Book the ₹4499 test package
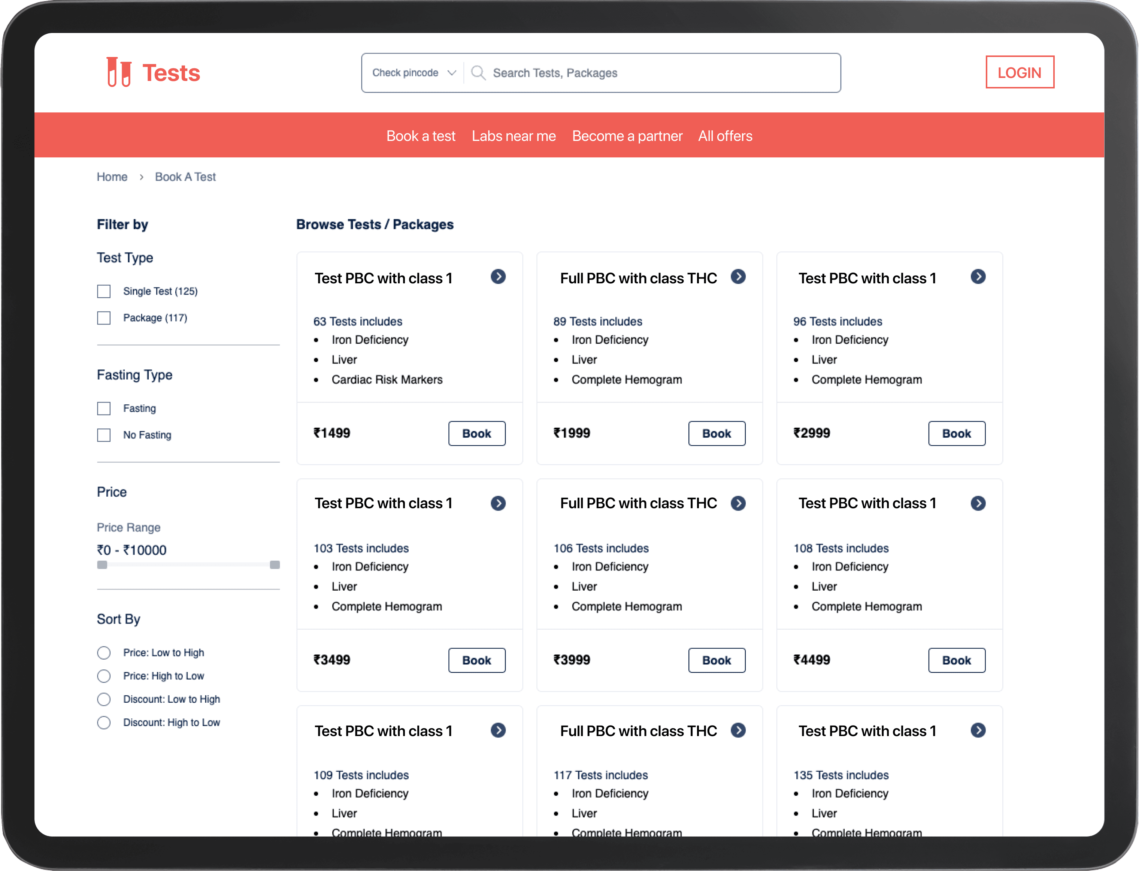The width and height of the screenshot is (1139, 871). [x=957, y=660]
